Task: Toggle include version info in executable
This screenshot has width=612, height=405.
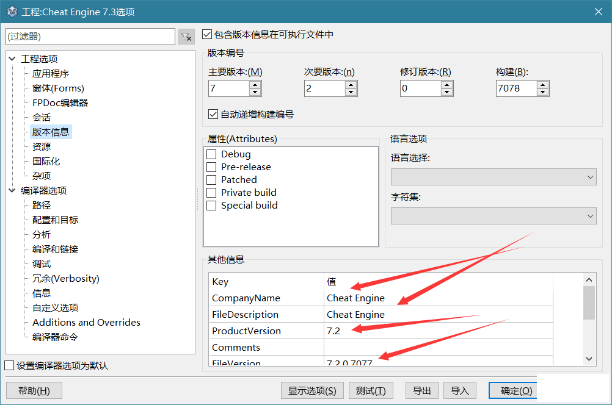Action: tap(207, 34)
